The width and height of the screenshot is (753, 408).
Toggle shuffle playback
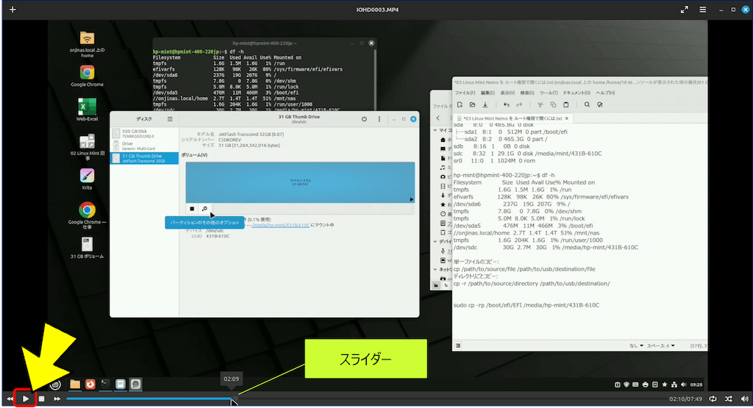(728, 398)
